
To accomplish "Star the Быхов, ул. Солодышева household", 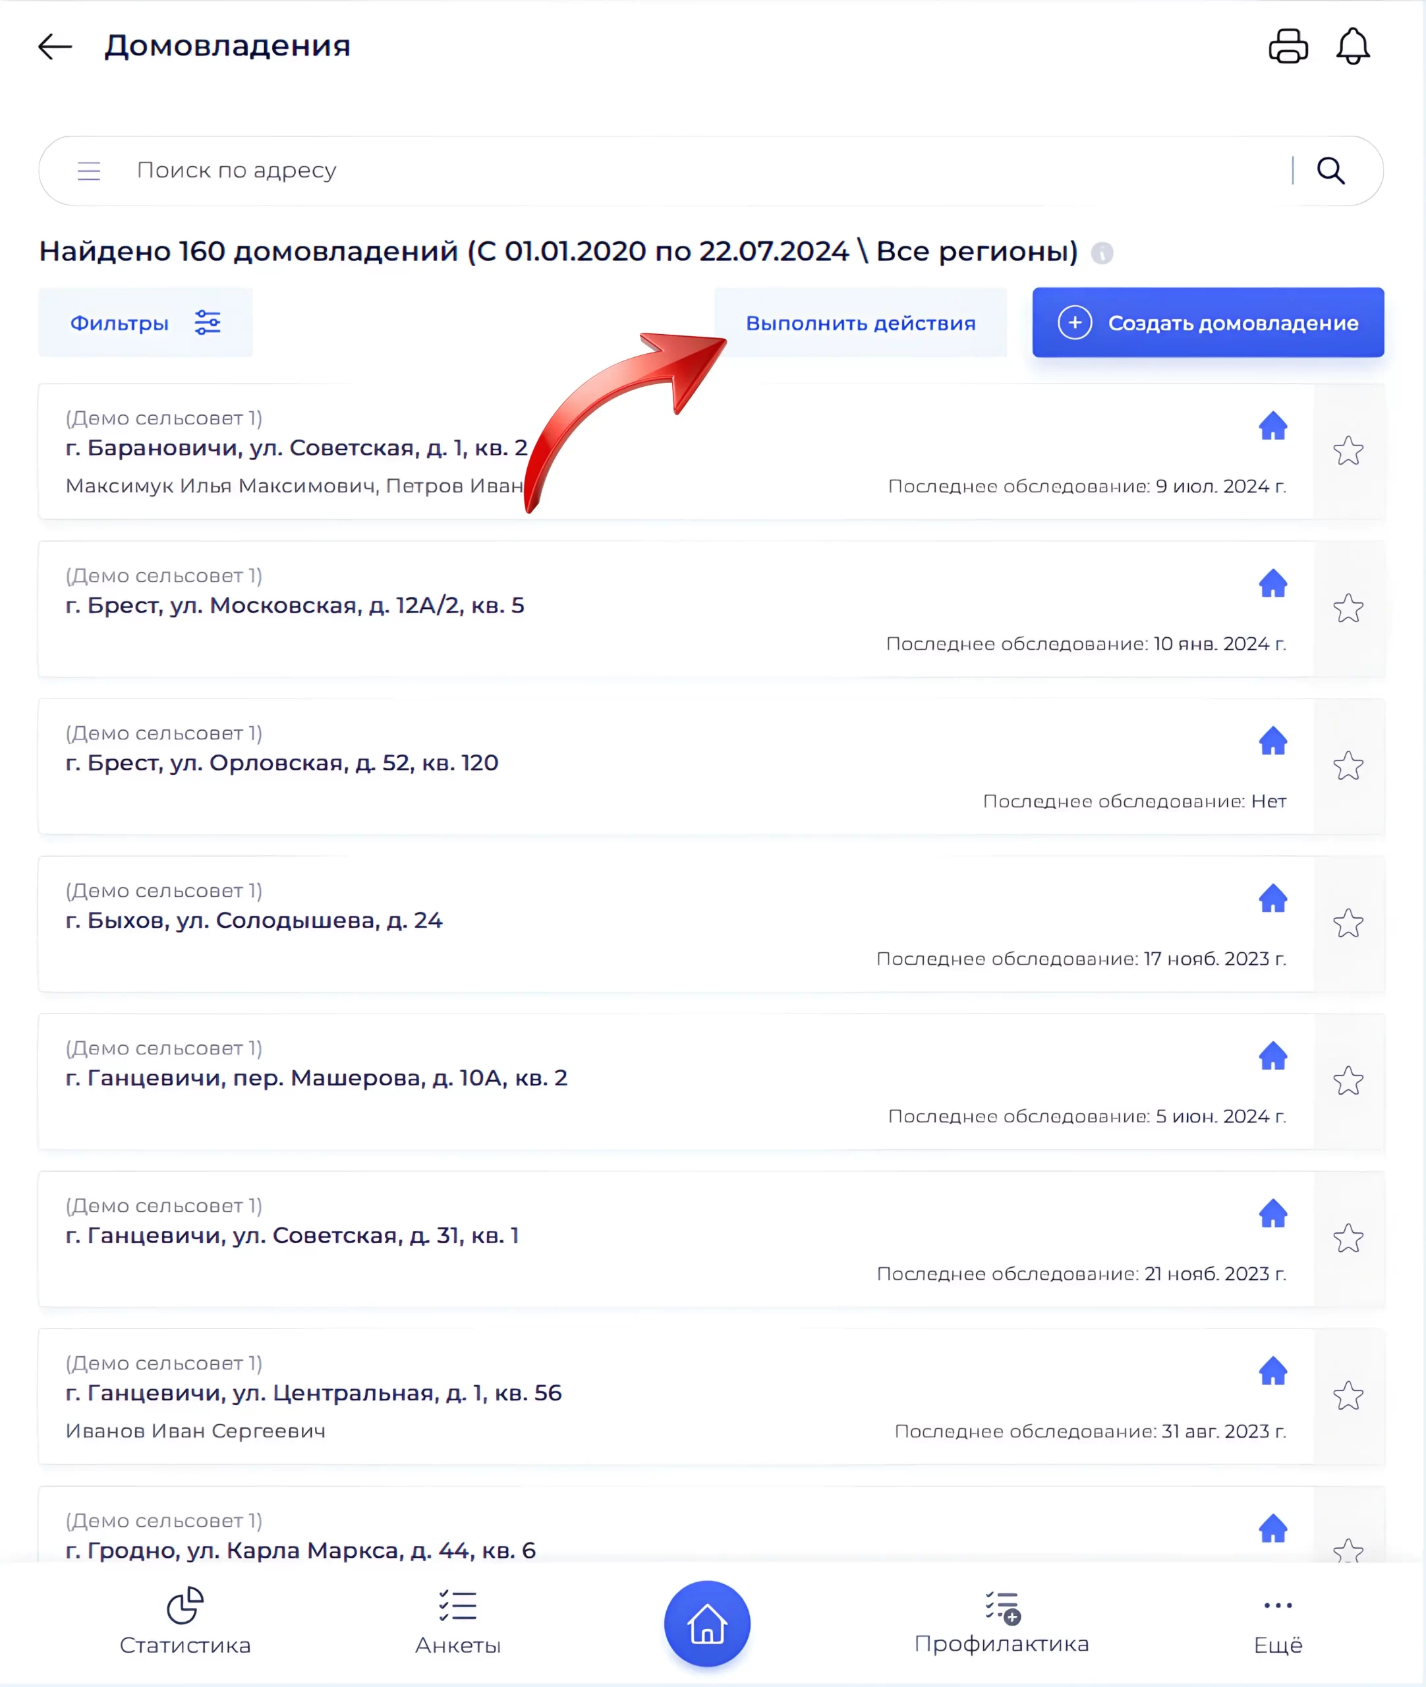I will 1348,924.
